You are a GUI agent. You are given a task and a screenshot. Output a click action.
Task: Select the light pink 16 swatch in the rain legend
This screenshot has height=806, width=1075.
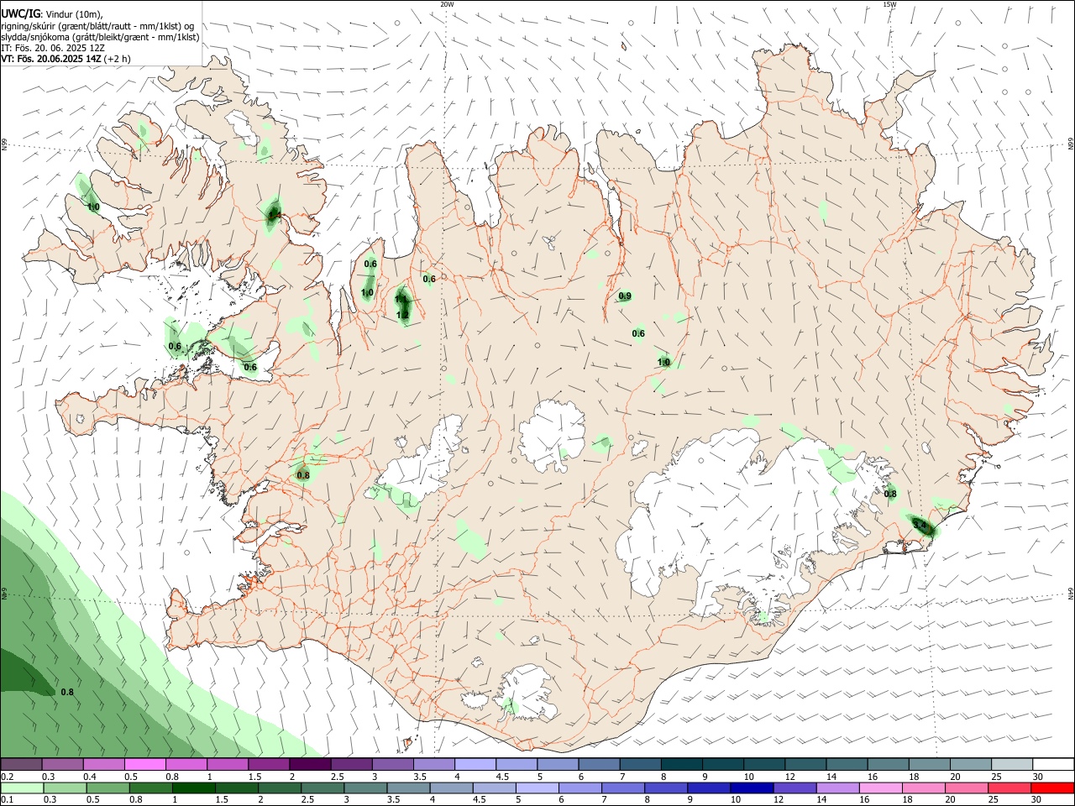click(x=881, y=788)
